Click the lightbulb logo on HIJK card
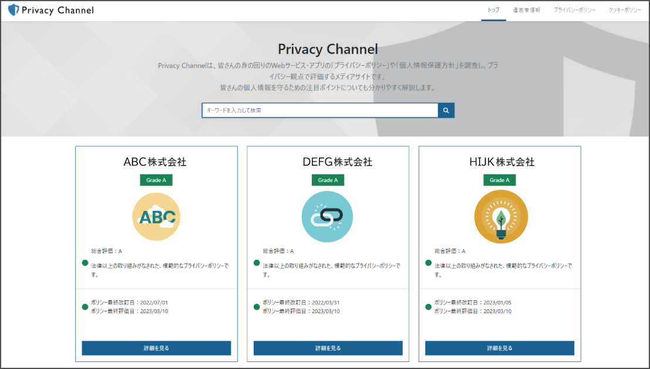The width and height of the screenshot is (650, 369). 499,217
